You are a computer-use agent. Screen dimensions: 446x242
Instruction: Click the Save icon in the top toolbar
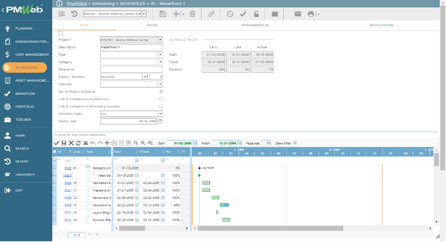tap(162, 14)
